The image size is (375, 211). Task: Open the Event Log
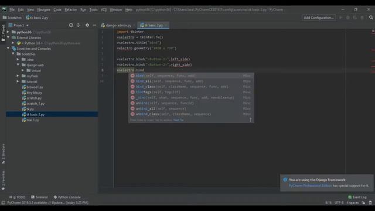(357, 197)
